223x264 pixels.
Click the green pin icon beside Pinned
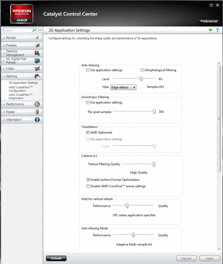click(x=37, y=38)
